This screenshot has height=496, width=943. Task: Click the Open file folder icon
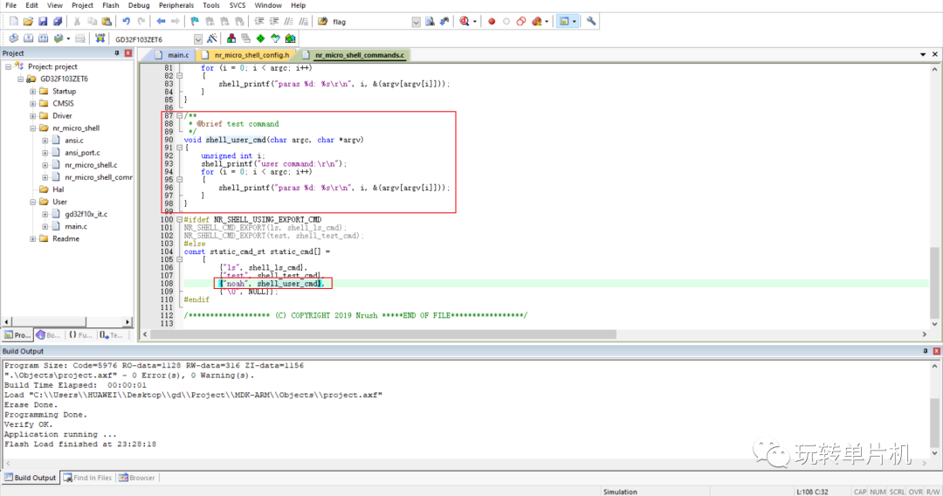point(29,21)
